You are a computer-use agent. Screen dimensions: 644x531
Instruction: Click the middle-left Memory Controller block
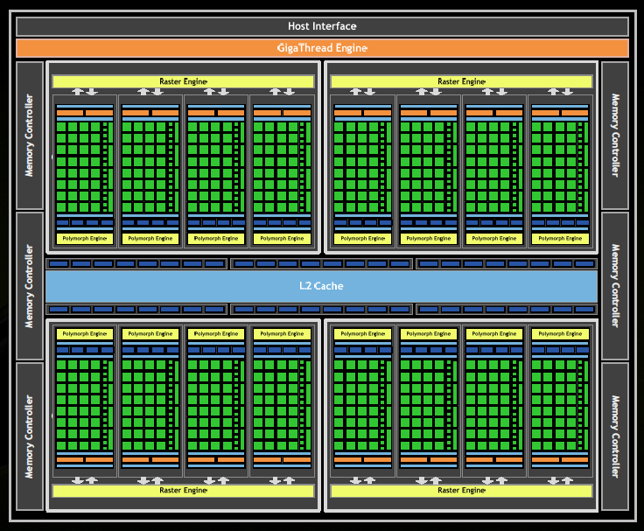29,285
